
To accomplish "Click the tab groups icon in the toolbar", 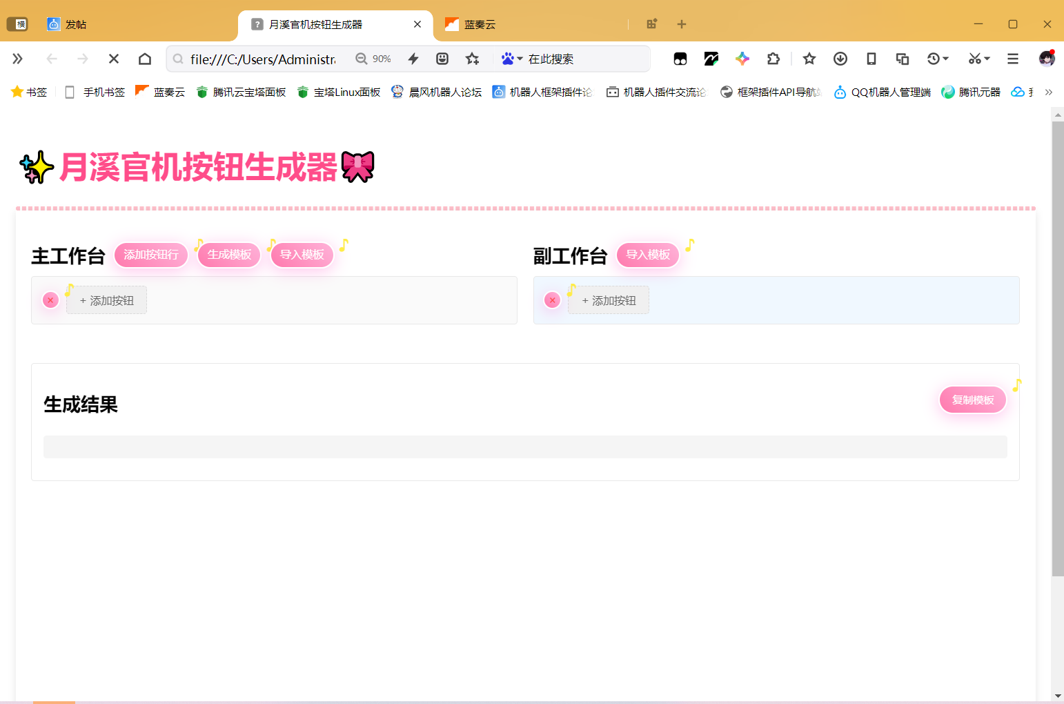I will point(902,59).
